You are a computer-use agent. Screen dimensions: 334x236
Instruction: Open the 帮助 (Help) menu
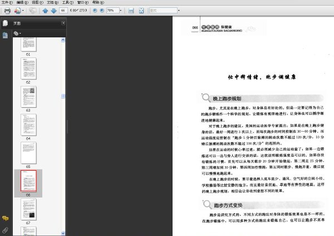(x=98, y=2)
